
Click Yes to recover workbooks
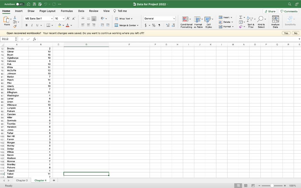pos(285,33)
